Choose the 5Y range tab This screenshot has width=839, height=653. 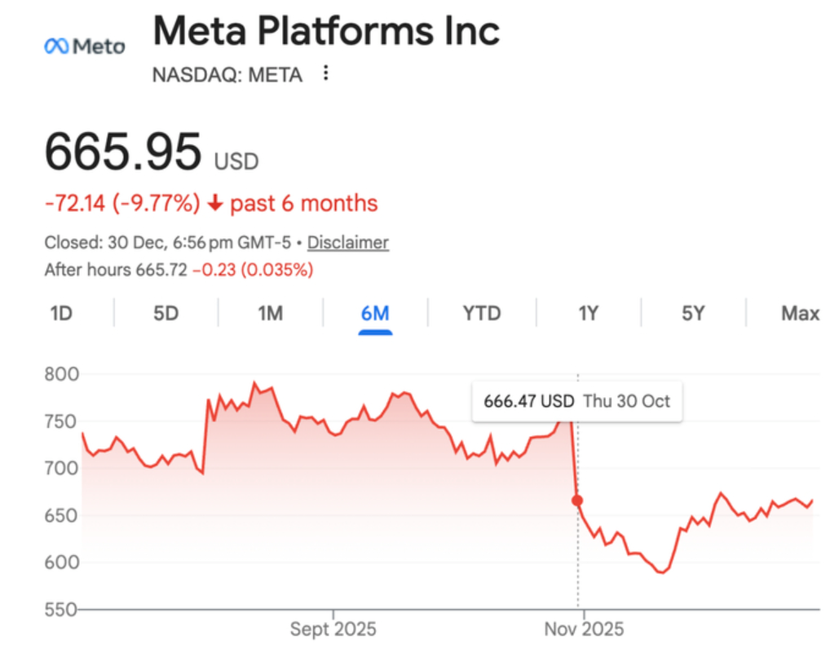[x=692, y=313]
